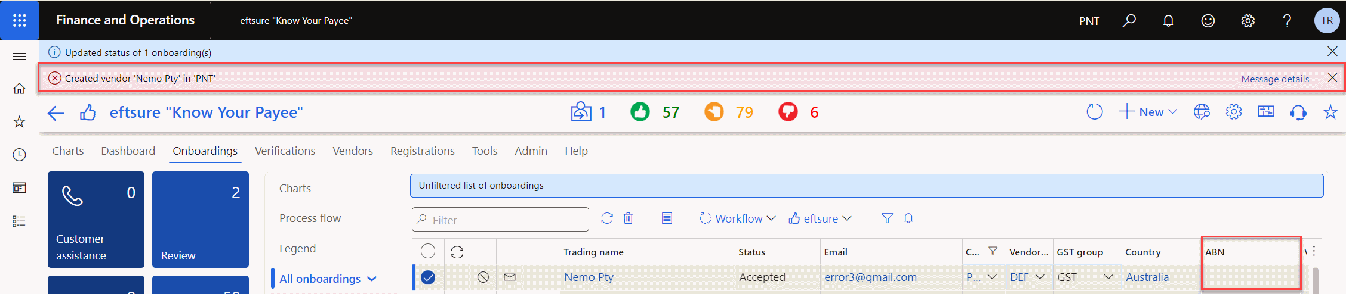The height and width of the screenshot is (294, 1346).
Task: Click the error3@gmail.com email link
Action: pos(870,277)
